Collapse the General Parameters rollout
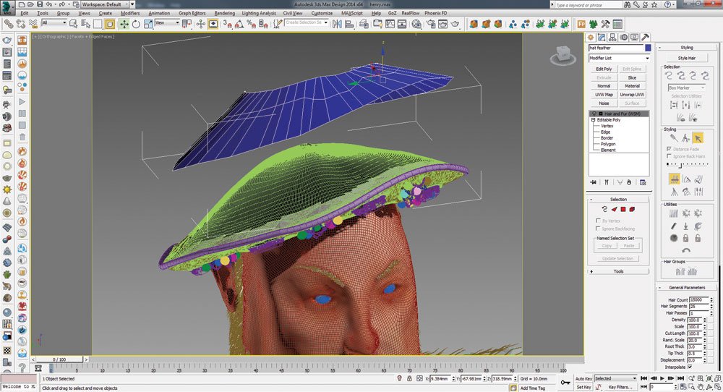Screen dimensions: 723x392 pyautogui.click(x=687, y=287)
